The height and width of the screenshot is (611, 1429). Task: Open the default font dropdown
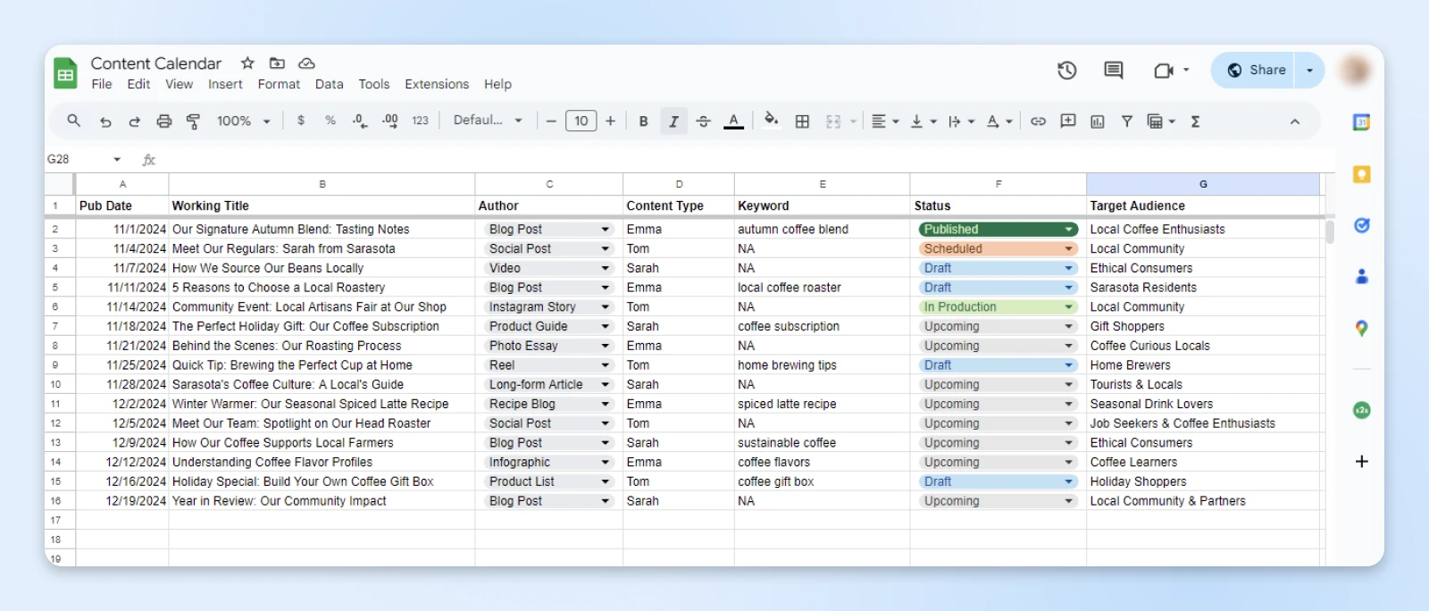[x=487, y=121]
